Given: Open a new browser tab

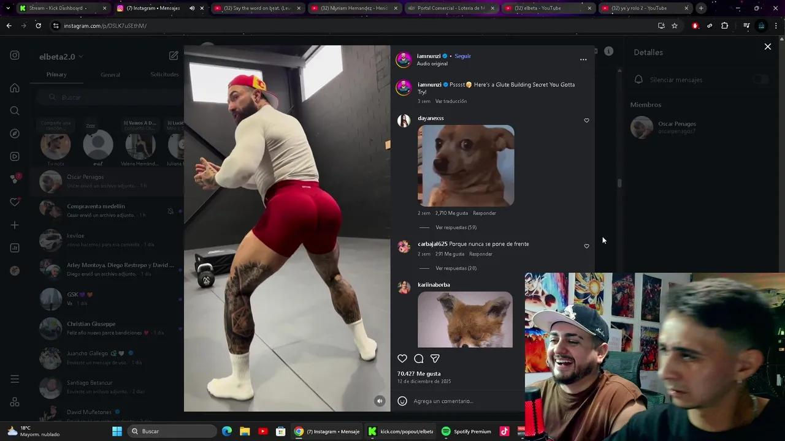Looking at the screenshot, I should pos(701,8).
